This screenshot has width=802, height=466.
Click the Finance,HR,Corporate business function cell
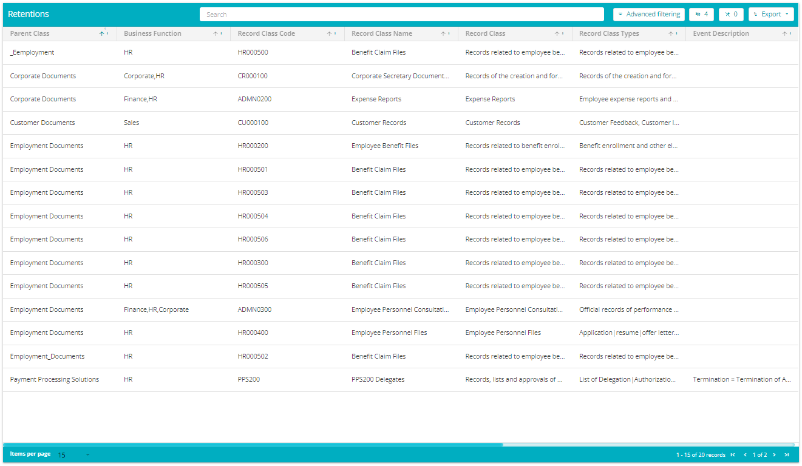[x=156, y=310]
